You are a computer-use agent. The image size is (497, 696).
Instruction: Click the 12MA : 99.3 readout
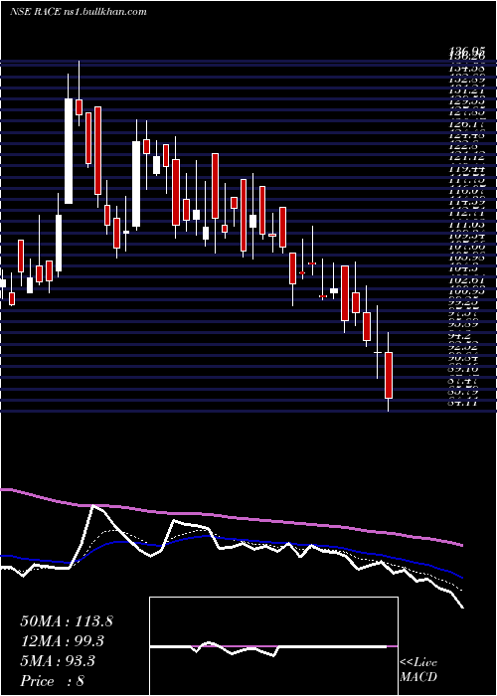click(x=64, y=641)
